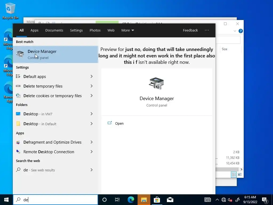Click the Defragment and Optimize Drives icon
Viewport: 273px width, 205px height.
[x=18, y=142]
